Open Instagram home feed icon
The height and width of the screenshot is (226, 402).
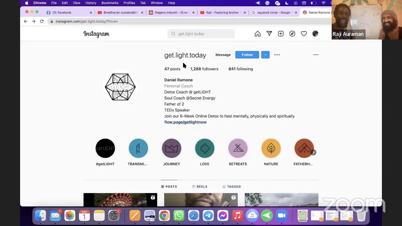click(x=258, y=34)
